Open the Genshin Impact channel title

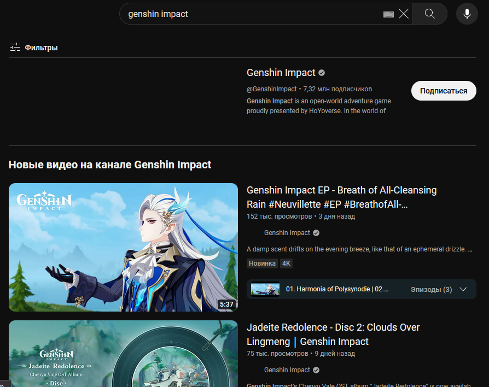click(x=281, y=73)
